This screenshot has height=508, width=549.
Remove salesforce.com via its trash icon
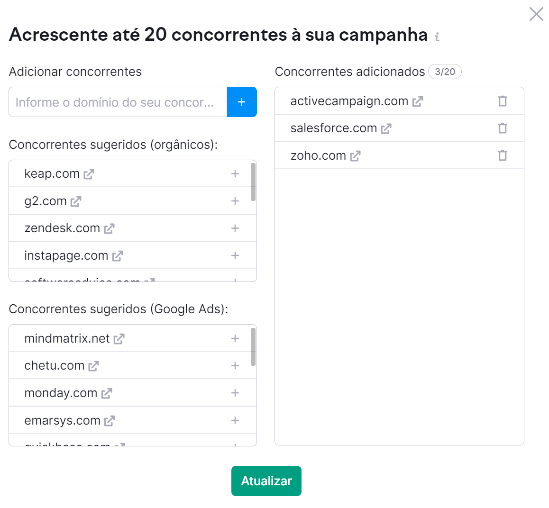point(503,128)
